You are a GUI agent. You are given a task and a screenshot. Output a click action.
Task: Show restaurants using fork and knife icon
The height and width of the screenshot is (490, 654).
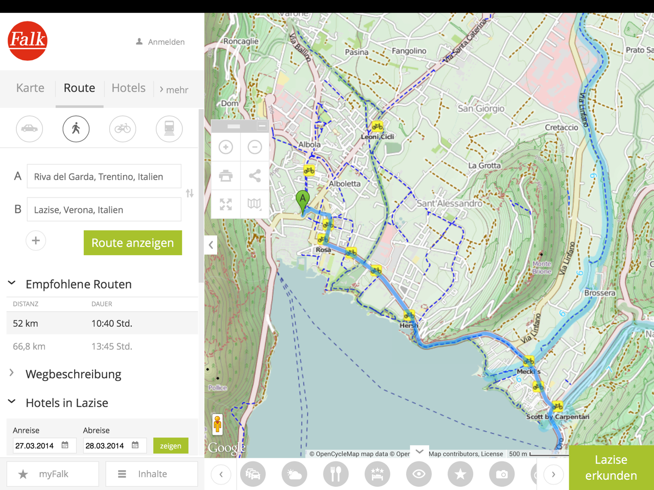point(336,474)
